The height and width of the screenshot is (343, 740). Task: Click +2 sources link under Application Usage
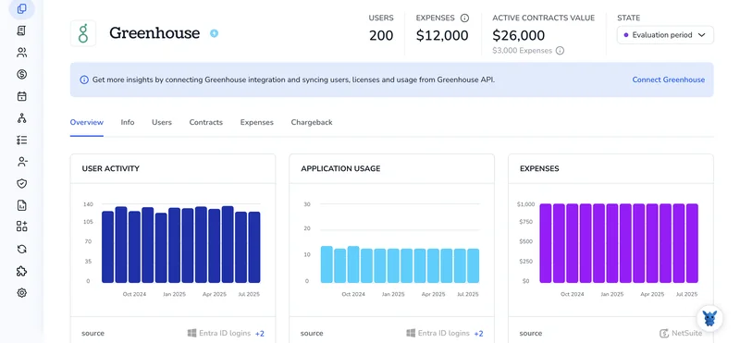478,334
